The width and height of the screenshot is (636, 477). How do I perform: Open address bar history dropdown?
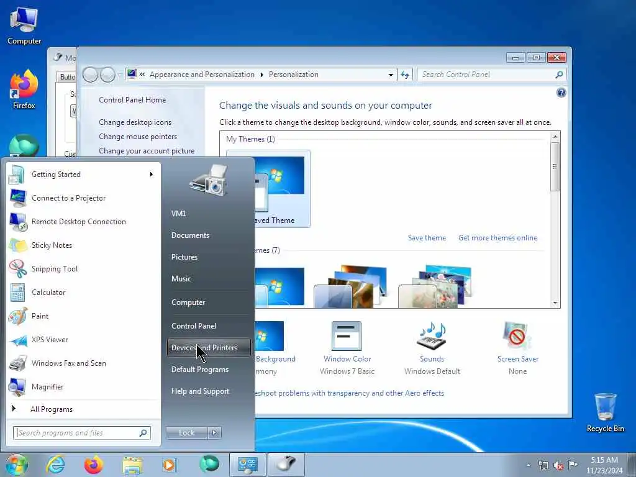(x=391, y=75)
